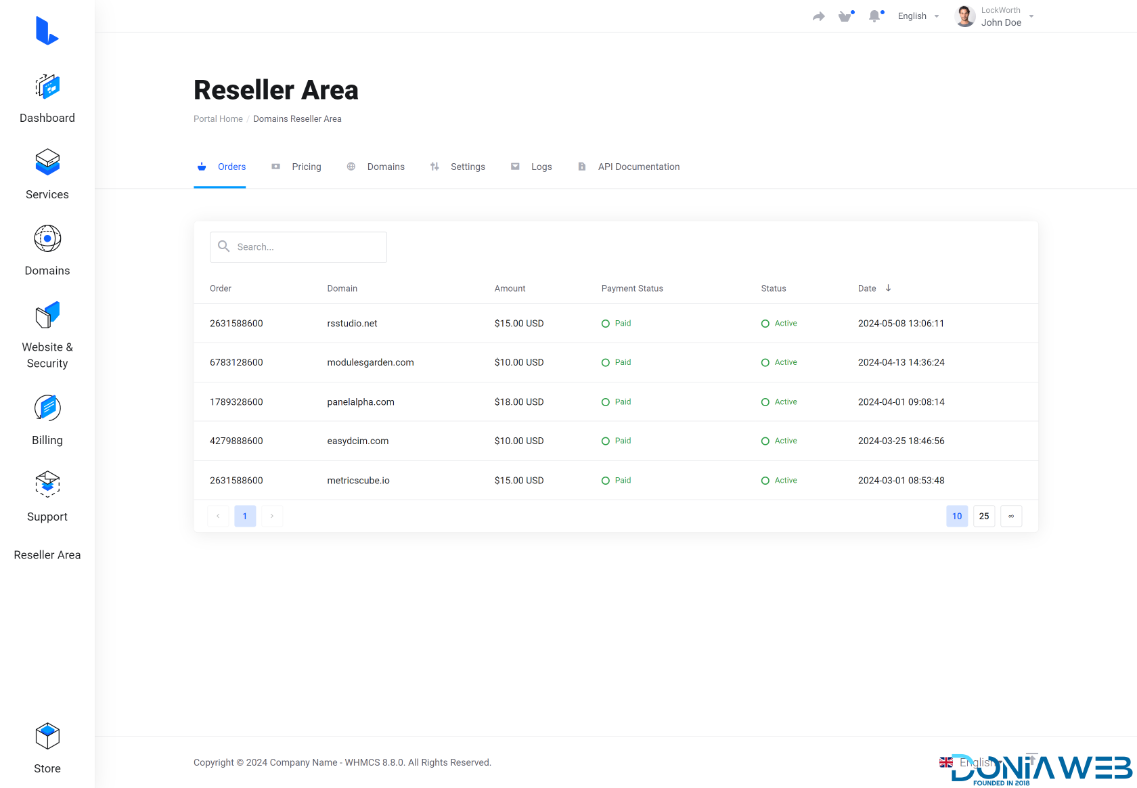The height and width of the screenshot is (788, 1137).
Task: Click the share arrow icon in header
Action: coord(819,16)
